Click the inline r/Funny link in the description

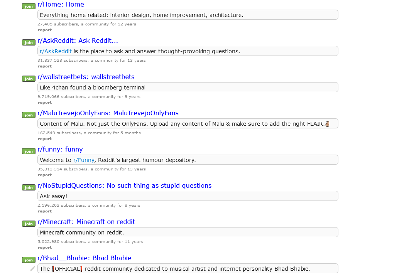pyautogui.click(x=84, y=160)
